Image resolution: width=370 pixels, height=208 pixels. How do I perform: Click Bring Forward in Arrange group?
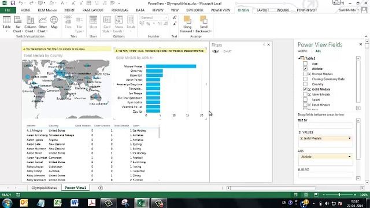pyautogui.click(x=187, y=24)
